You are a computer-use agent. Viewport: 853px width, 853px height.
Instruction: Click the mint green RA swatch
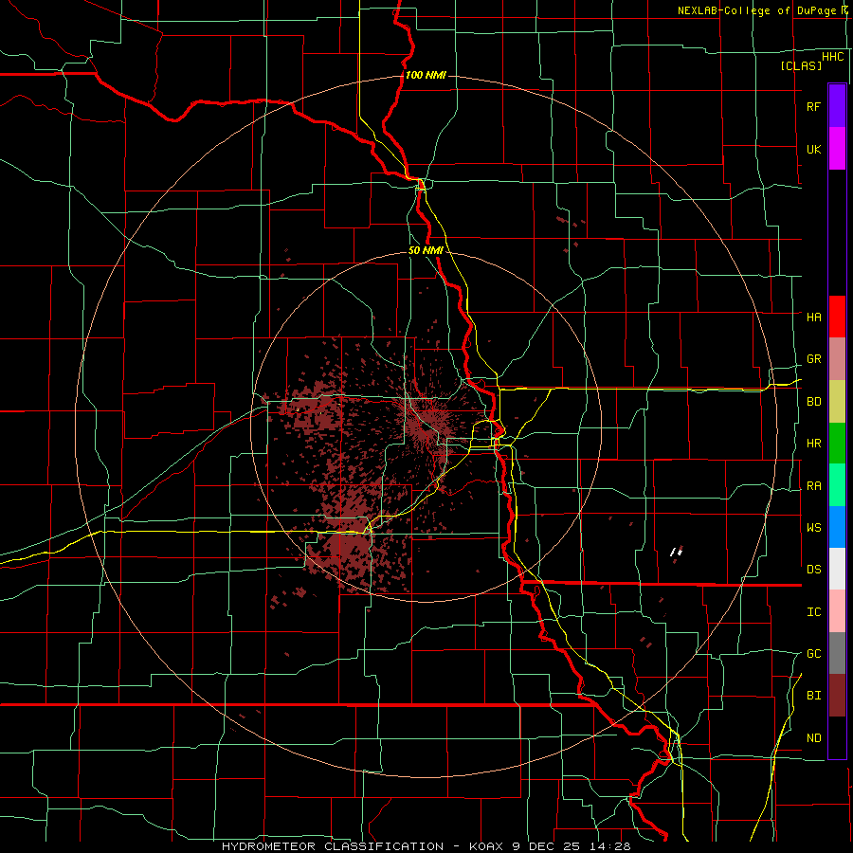pos(837,485)
